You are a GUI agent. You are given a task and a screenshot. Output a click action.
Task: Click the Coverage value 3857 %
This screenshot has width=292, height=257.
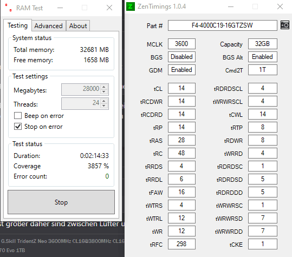point(98,166)
